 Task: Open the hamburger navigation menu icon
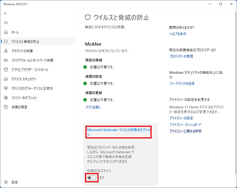pyautogui.click(x=6, y=23)
